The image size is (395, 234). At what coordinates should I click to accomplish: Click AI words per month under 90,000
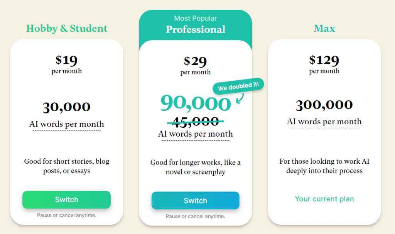coord(195,134)
